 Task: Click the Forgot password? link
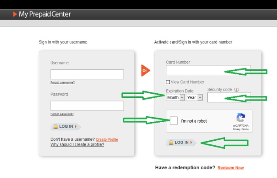62,114
